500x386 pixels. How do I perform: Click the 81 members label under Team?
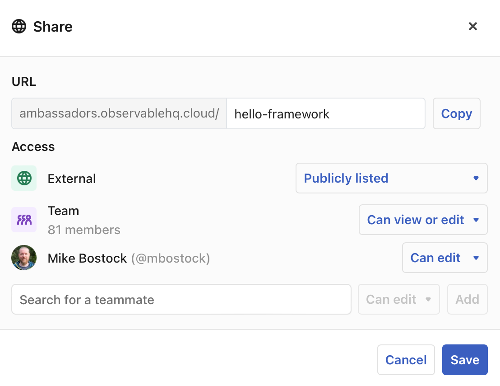point(84,230)
